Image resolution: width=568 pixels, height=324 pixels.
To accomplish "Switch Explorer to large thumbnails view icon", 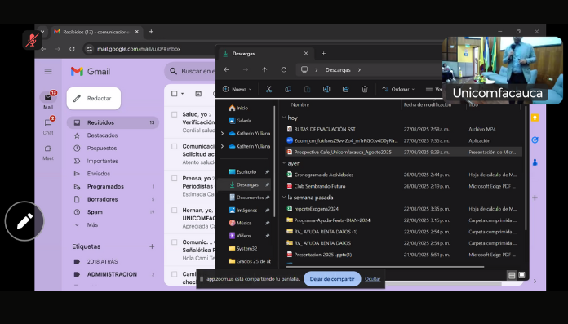I will tap(521, 275).
